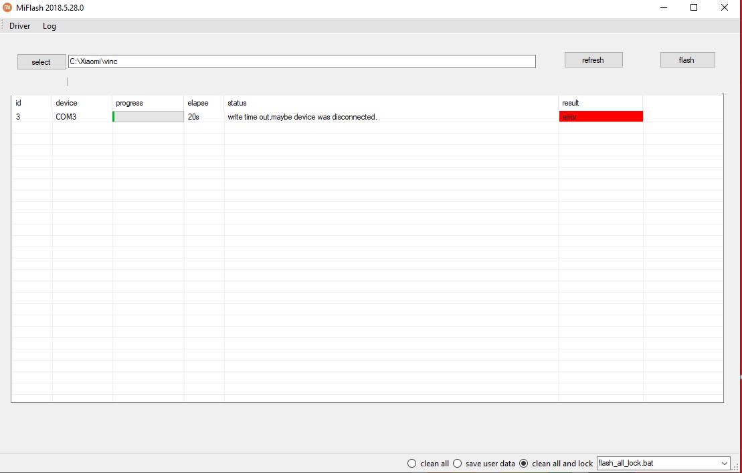Open the Driver menu
The height and width of the screenshot is (473, 742).
20,26
